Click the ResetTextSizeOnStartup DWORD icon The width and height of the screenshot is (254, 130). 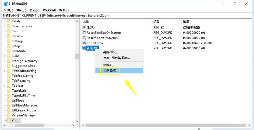click(84, 32)
